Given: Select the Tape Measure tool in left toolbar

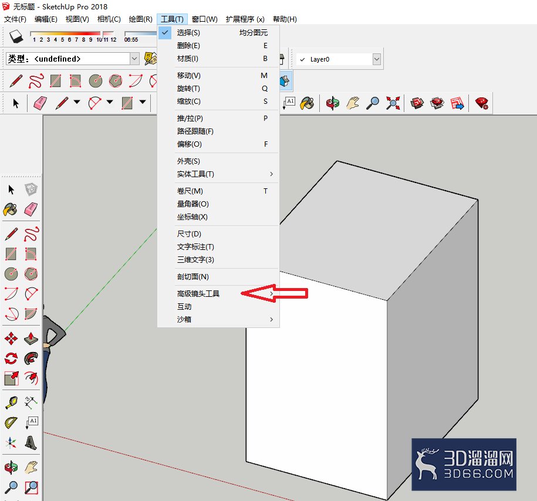Looking at the screenshot, I should point(11,402).
